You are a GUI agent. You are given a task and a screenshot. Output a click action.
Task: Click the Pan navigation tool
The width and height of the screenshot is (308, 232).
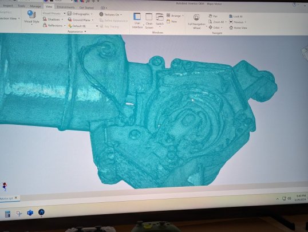(x=213, y=16)
